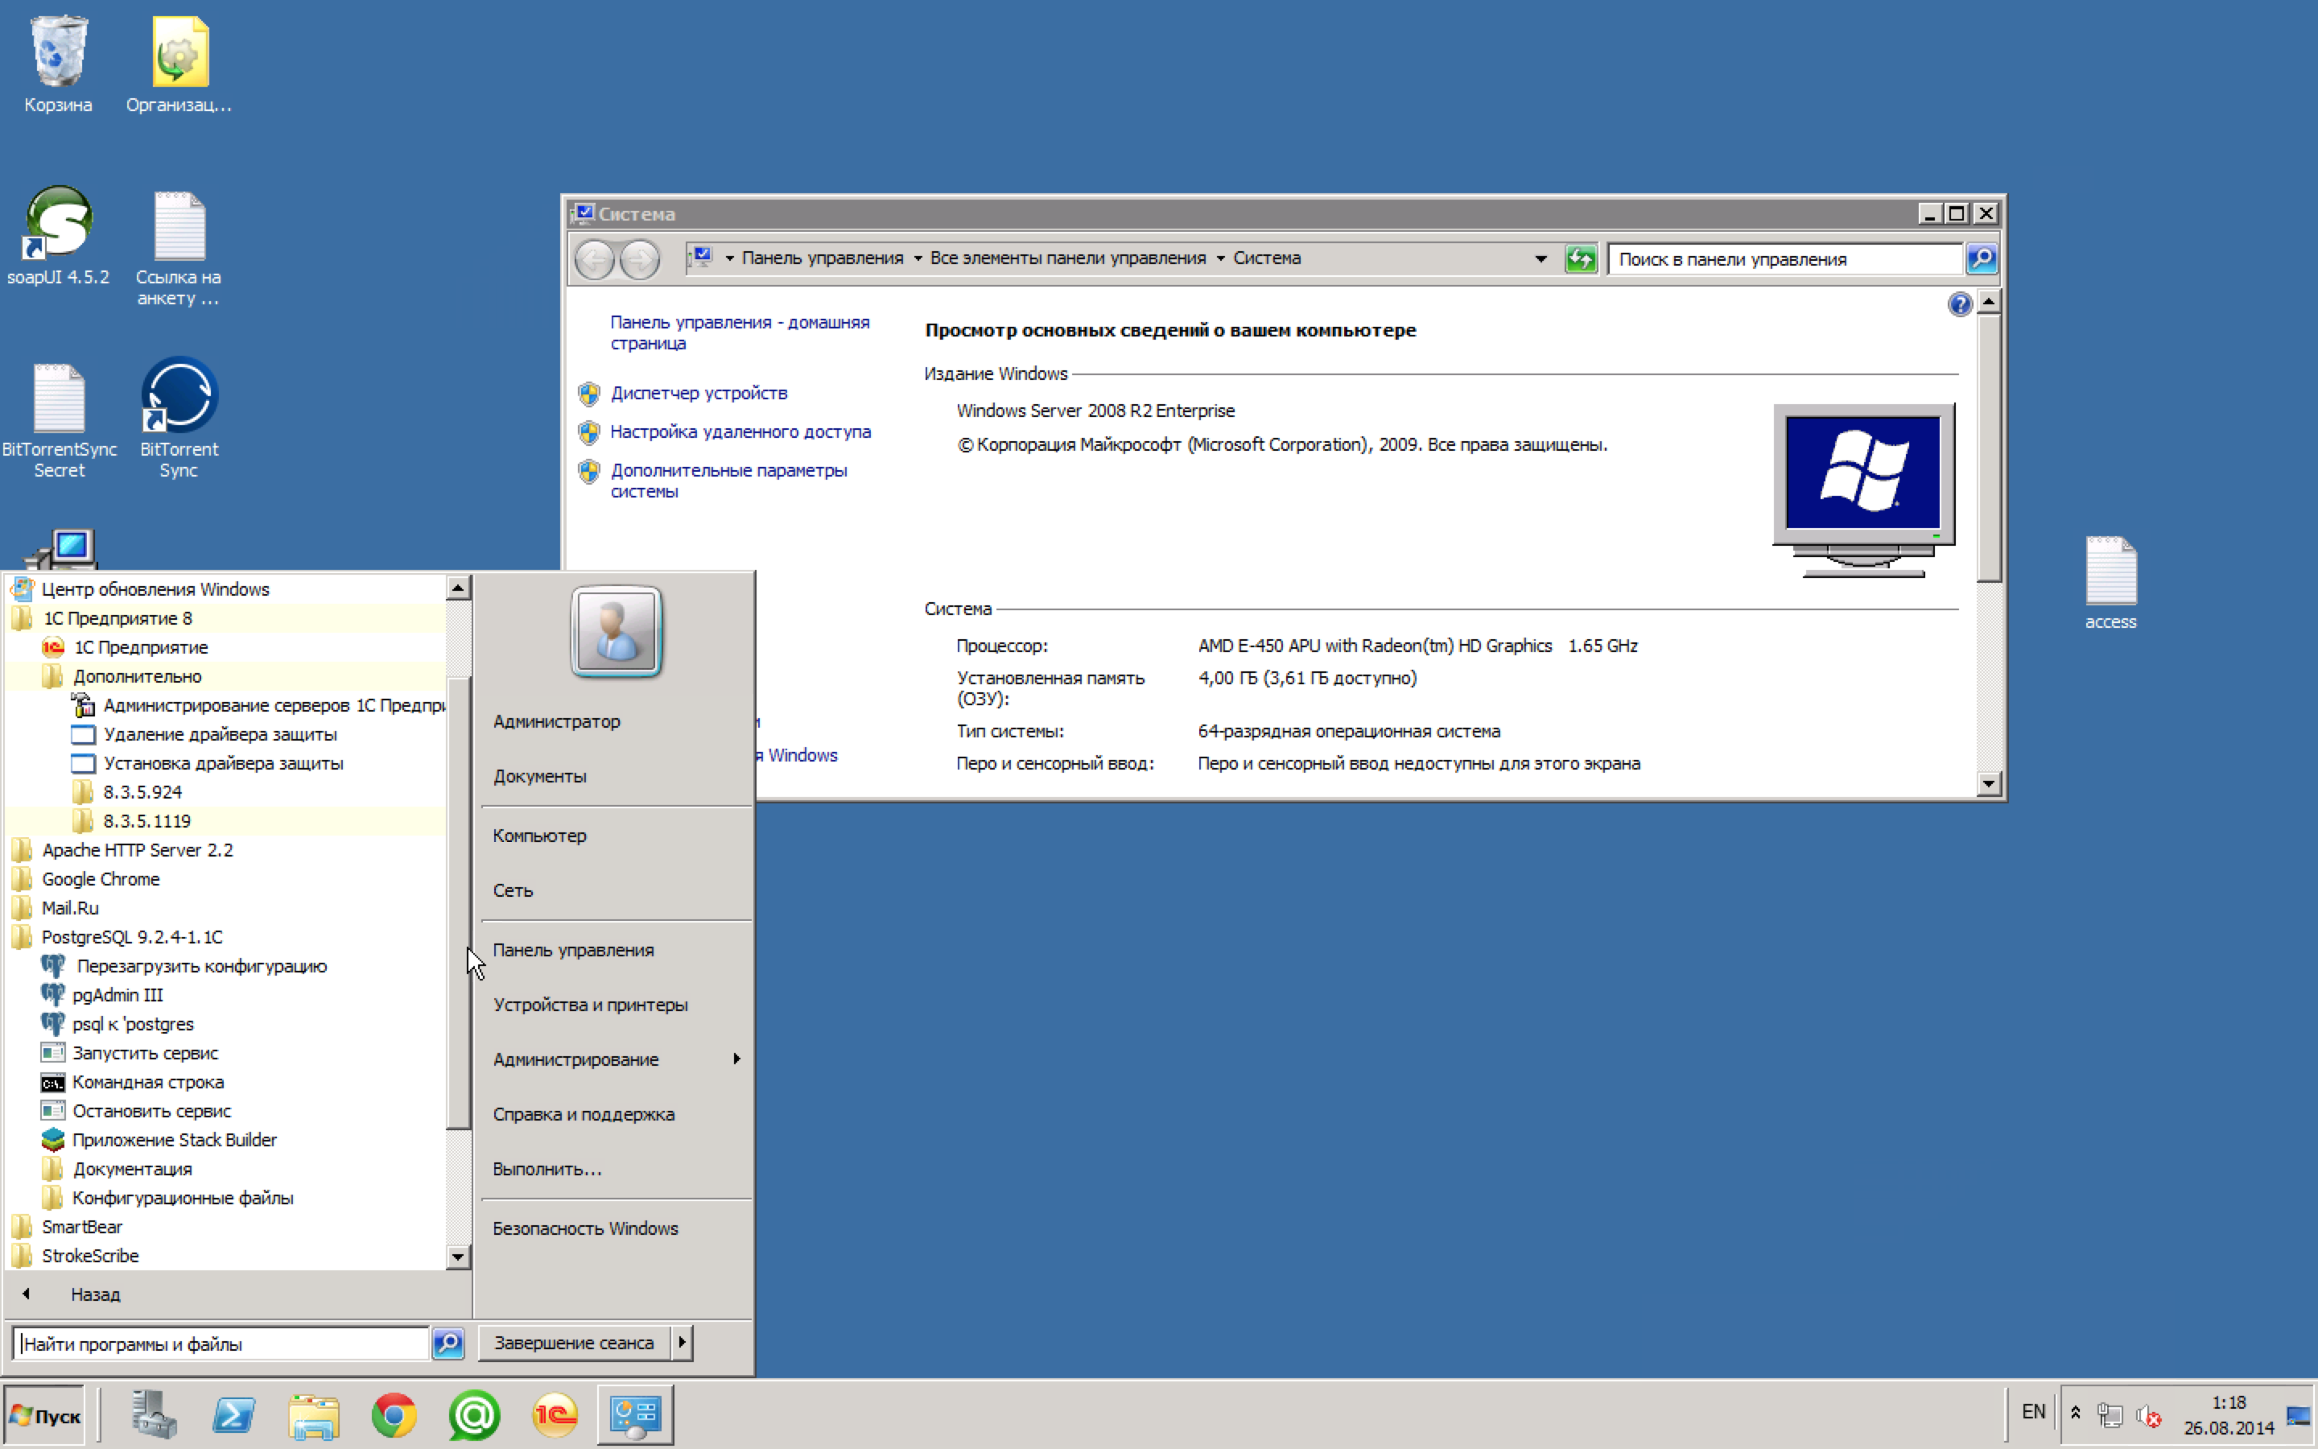Open Server Manager taskbar icon

[153, 1414]
